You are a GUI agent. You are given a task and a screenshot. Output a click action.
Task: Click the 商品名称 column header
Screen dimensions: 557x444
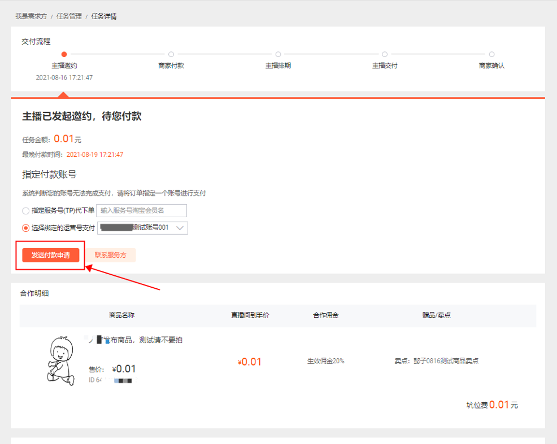(122, 315)
